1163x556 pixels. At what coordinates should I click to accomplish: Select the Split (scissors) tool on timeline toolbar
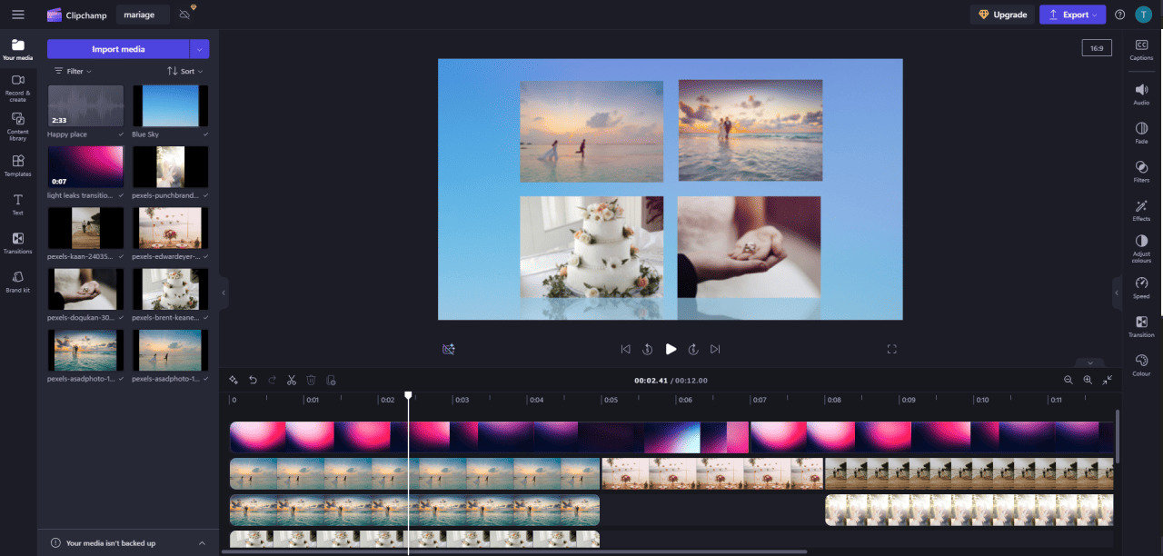click(292, 380)
